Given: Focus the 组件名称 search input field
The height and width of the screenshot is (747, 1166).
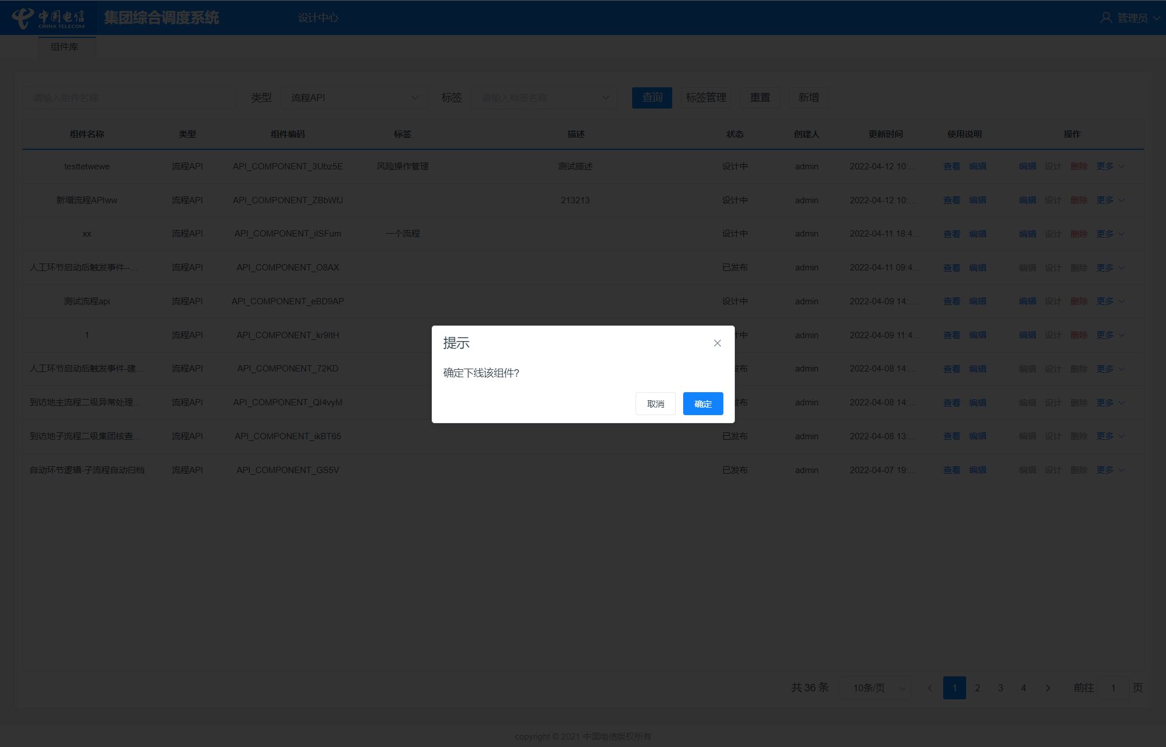Looking at the screenshot, I should 130,98.
